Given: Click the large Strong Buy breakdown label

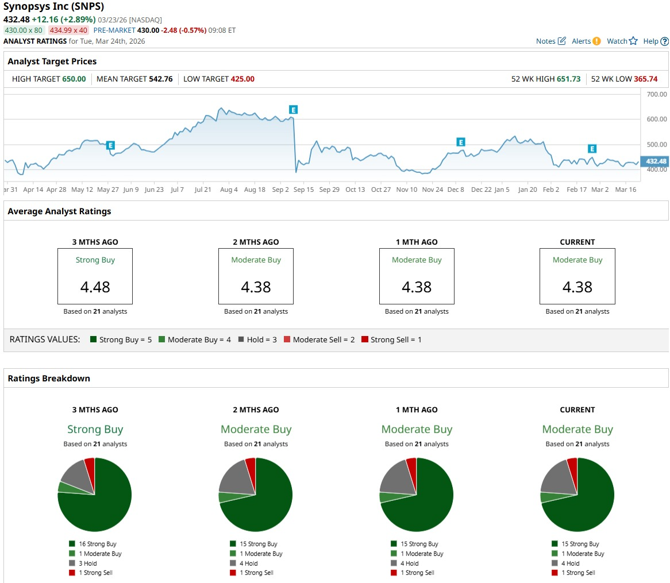Looking at the screenshot, I should click(x=95, y=429).
